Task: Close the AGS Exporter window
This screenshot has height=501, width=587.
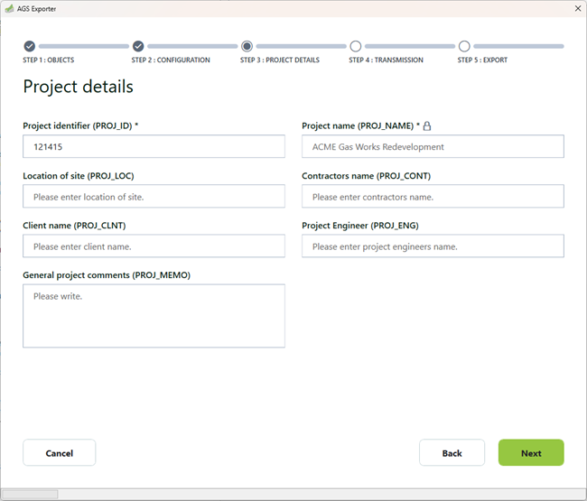Action: 577,7
